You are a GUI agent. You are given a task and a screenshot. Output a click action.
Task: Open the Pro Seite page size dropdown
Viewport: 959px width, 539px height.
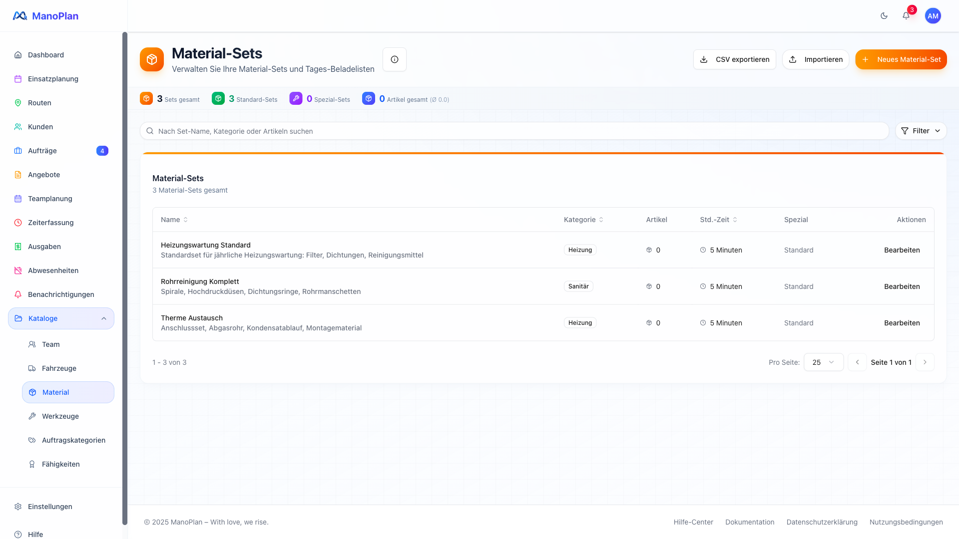pyautogui.click(x=823, y=362)
